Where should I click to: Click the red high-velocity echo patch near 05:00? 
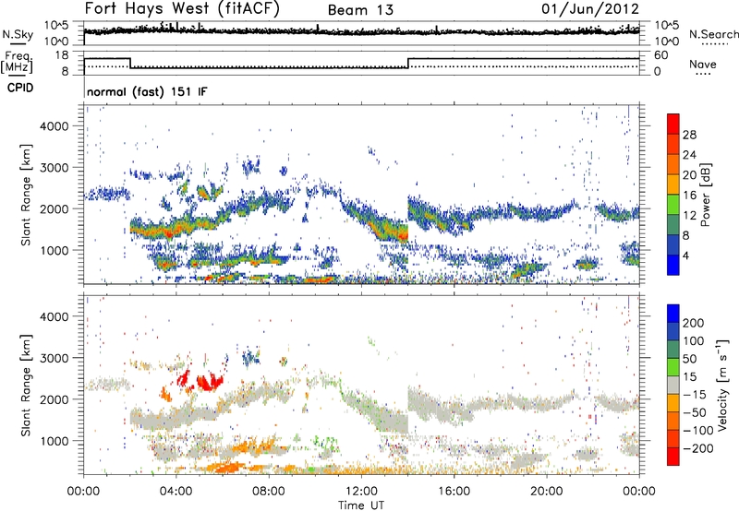click(210, 382)
